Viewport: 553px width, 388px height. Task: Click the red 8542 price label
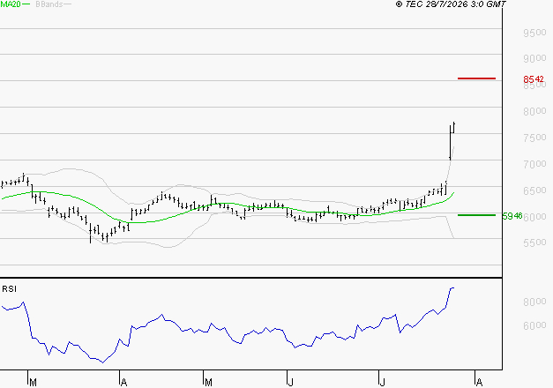534,79
